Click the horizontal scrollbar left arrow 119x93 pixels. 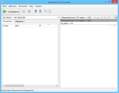(x=4, y=85)
